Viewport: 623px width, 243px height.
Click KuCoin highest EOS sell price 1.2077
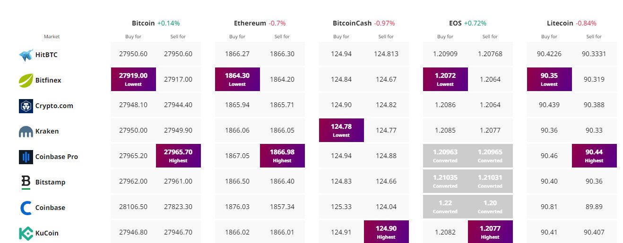tap(490, 232)
